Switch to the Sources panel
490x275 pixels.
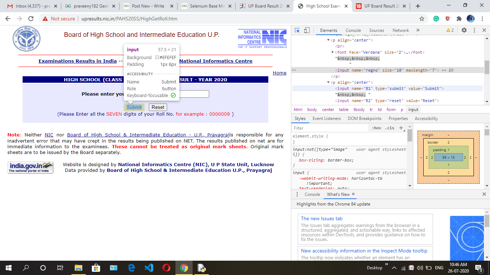377,30
